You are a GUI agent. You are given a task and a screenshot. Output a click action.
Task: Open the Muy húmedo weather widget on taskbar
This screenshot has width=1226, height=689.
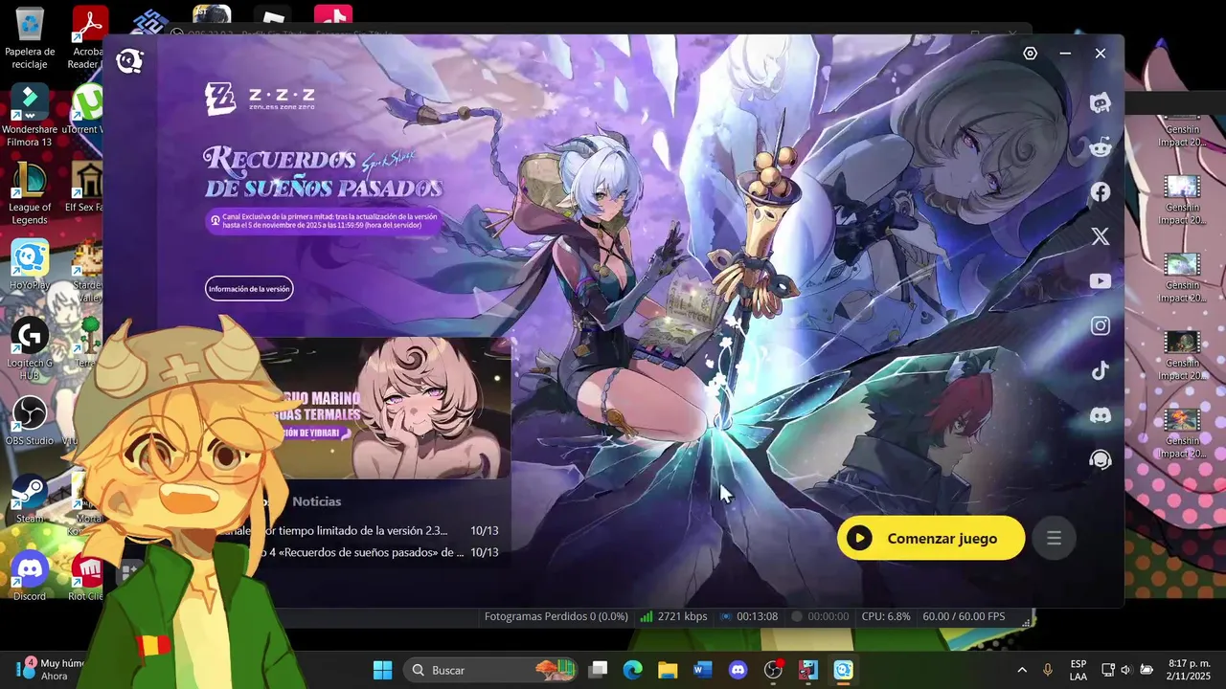pos(48,670)
